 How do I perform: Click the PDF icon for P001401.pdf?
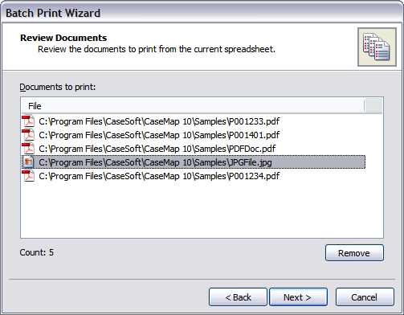click(28, 135)
